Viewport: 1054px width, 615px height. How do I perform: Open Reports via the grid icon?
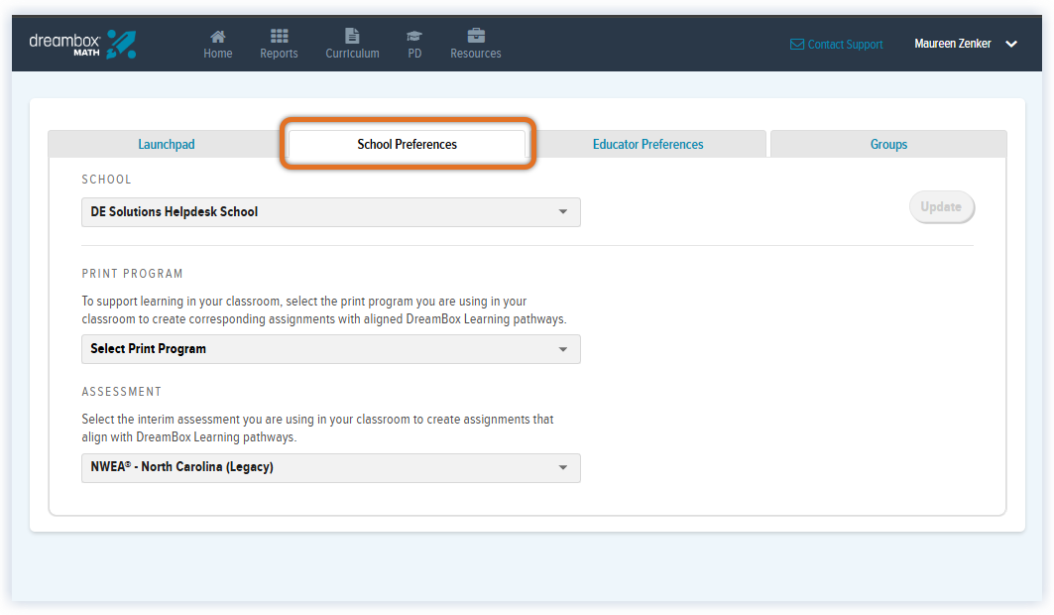coord(279,36)
